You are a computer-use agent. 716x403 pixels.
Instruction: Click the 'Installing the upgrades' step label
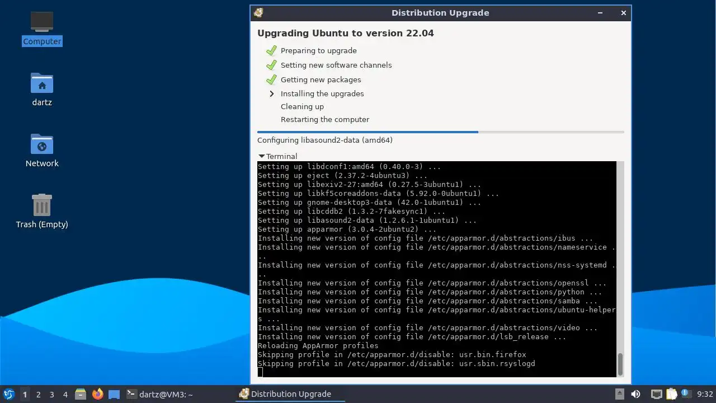tap(322, 93)
